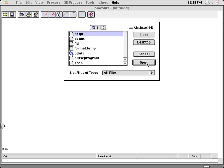
Task: Select the pulseprogram file
Action: tap(96, 58)
